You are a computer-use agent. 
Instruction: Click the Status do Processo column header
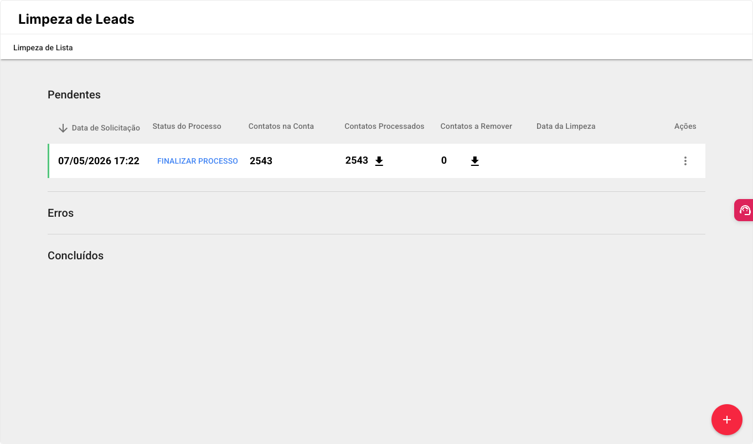(x=187, y=126)
